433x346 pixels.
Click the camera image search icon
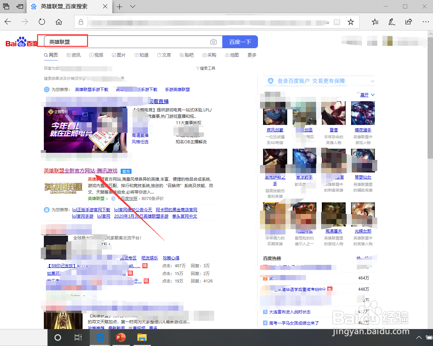click(x=213, y=42)
